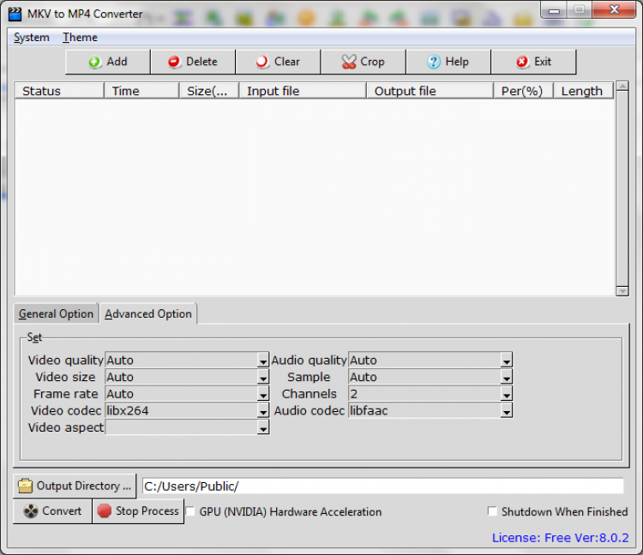Expand the Video size dropdown
Image resolution: width=643 pixels, height=555 pixels.
(x=263, y=377)
